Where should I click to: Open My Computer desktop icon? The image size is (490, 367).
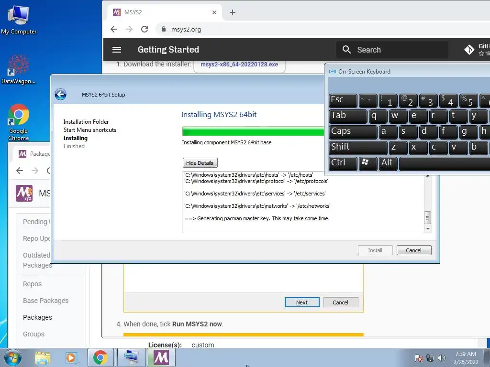[19, 19]
